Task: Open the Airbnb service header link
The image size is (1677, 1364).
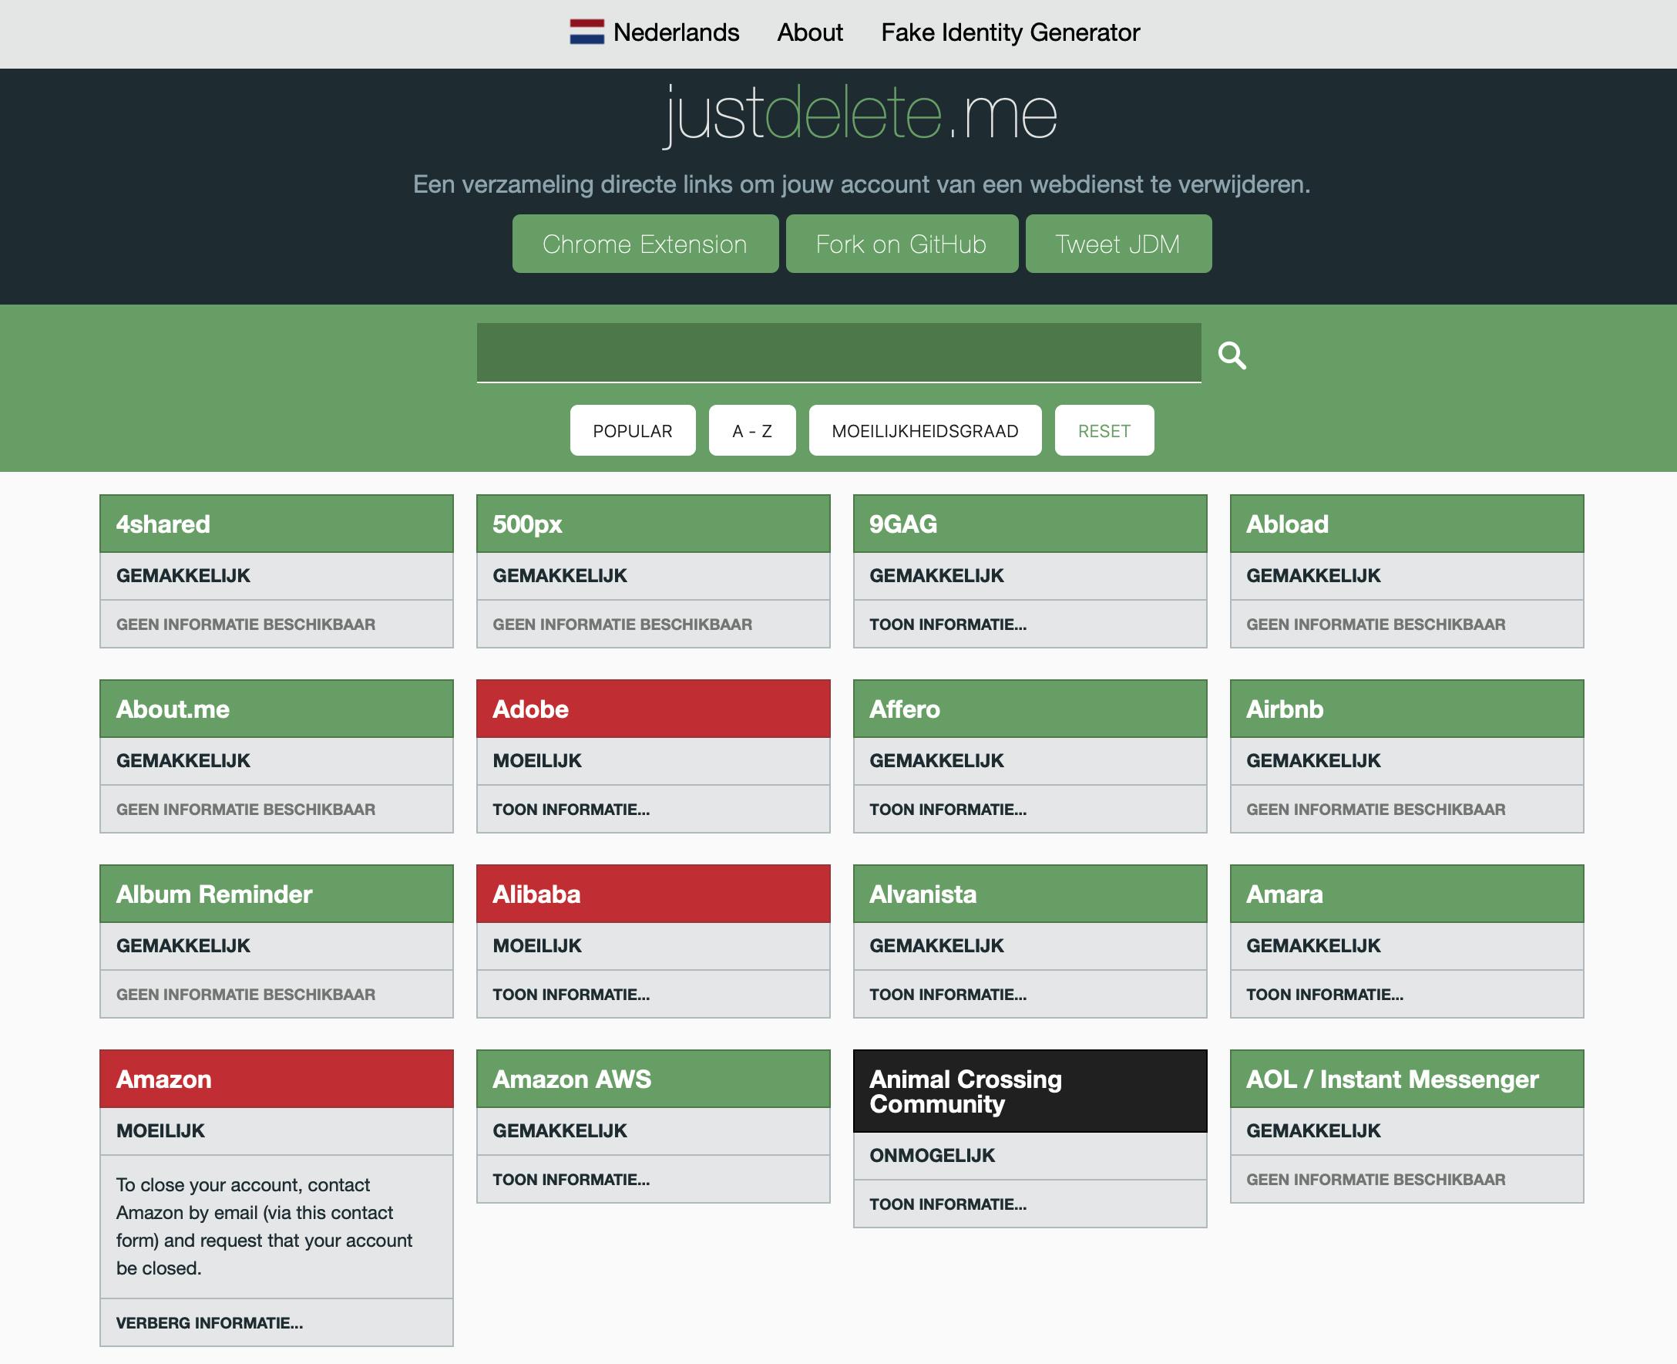Action: point(1285,709)
